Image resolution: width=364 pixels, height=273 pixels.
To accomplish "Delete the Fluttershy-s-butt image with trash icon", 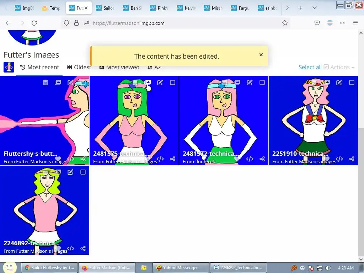I will pyautogui.click(x=45, y=82).
